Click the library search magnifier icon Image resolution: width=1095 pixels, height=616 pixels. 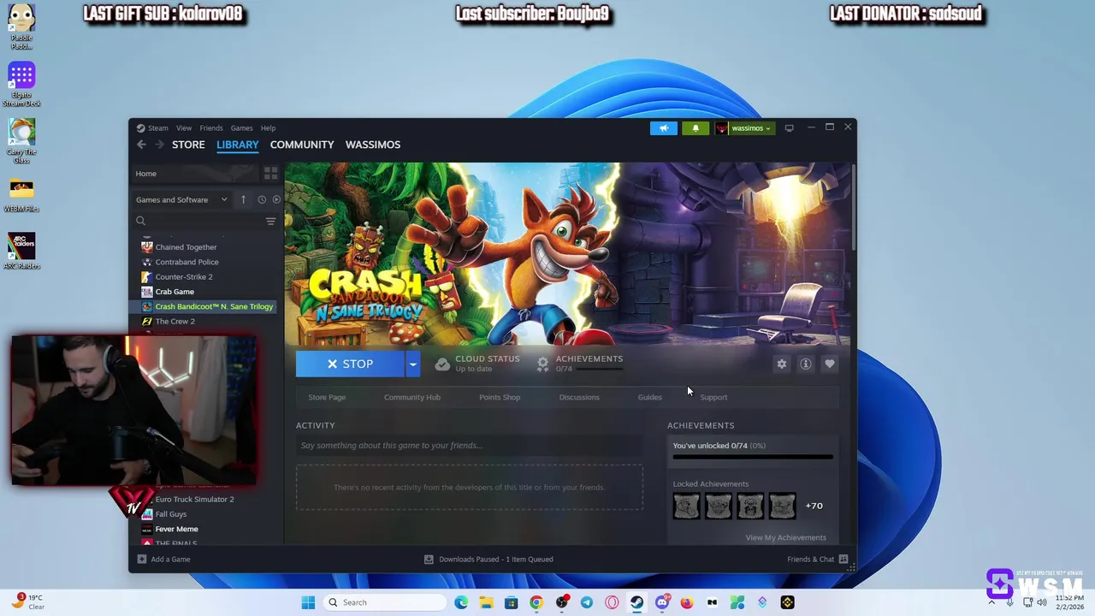click(140, 221)
